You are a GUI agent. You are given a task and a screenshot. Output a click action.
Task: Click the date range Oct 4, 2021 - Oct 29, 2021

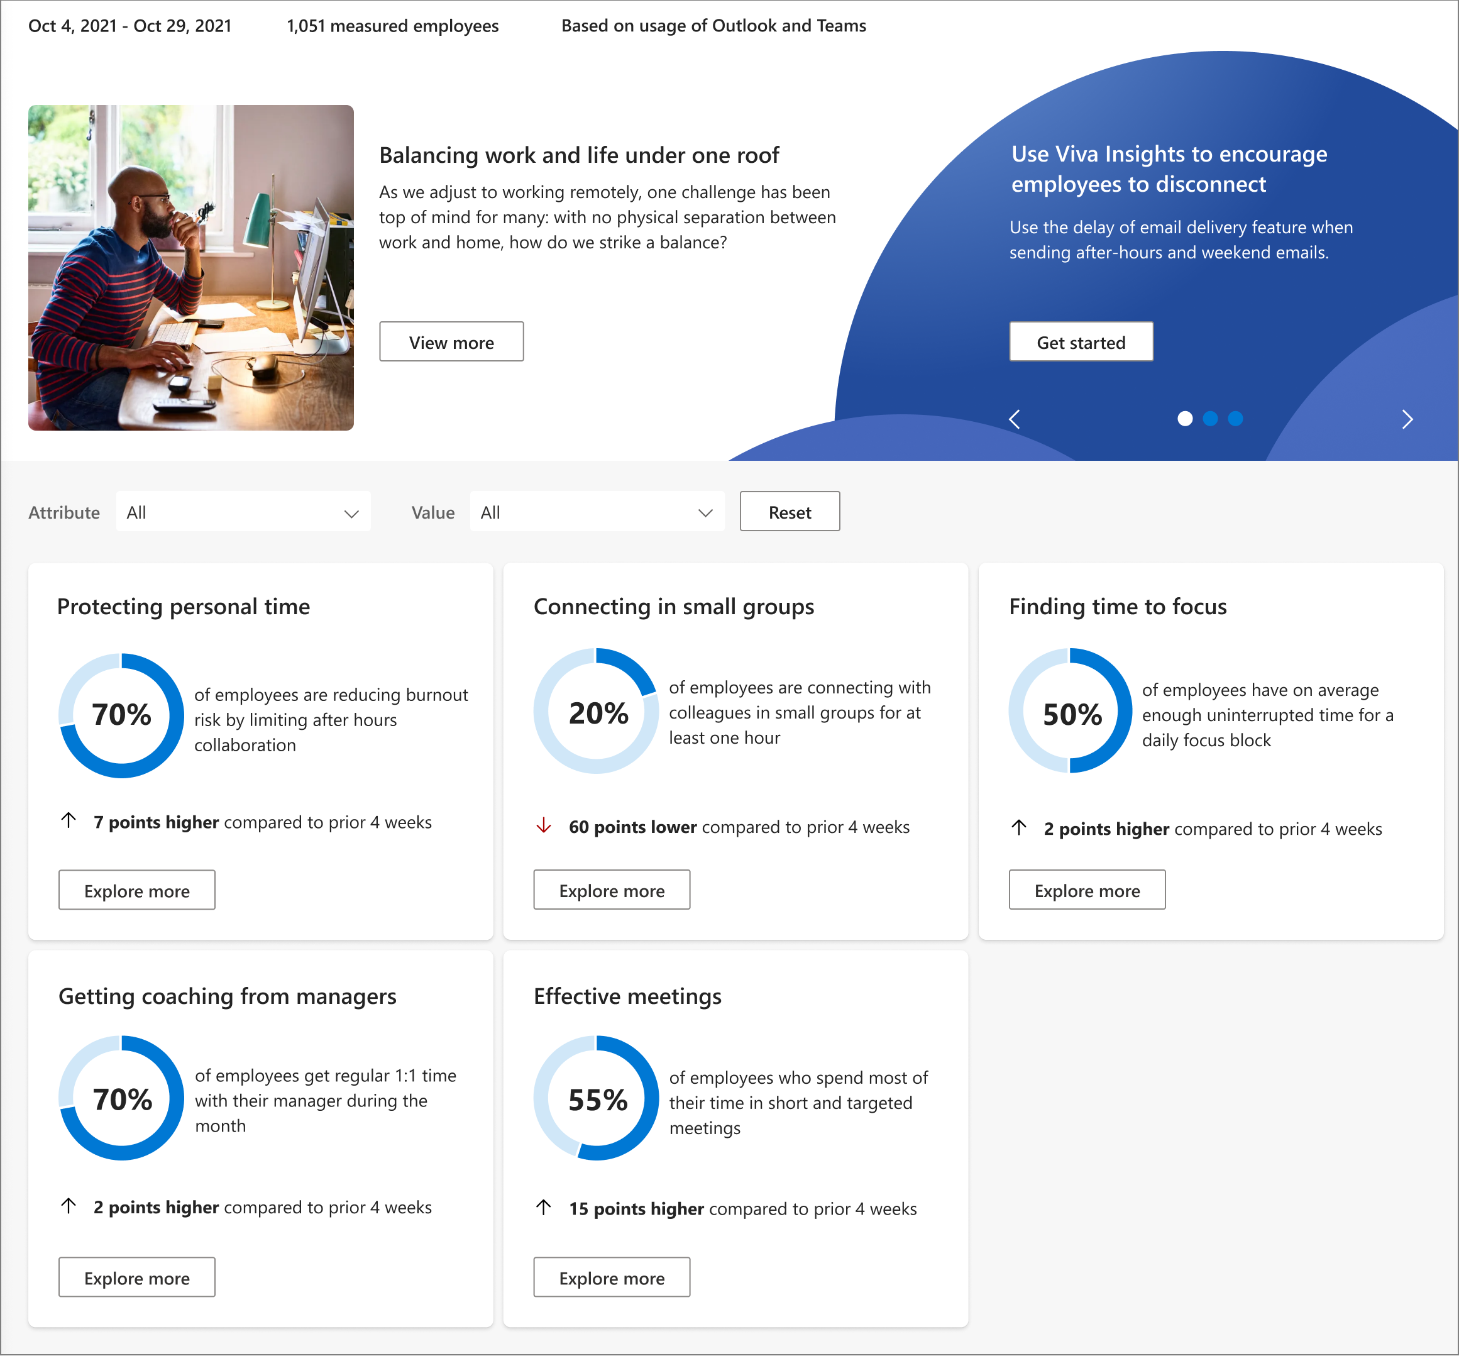[130, 26]
